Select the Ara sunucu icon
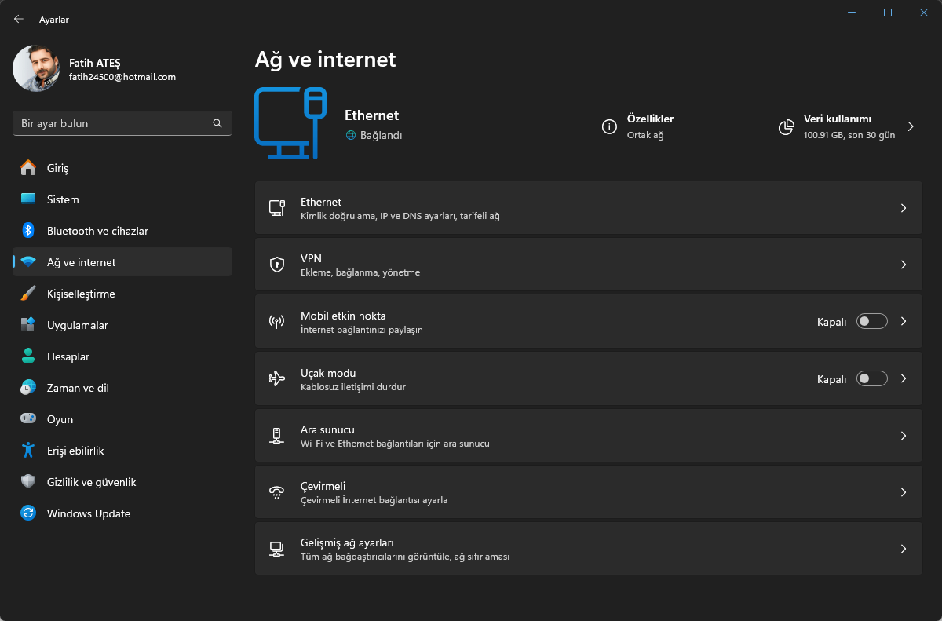Image resolution: width=942 pixels, height=621 pixels. click(276, 435)
